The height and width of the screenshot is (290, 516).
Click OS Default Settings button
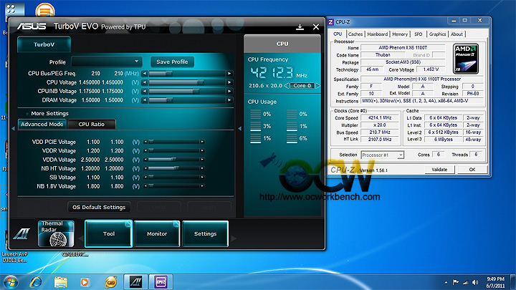click(x=99, y=207)
